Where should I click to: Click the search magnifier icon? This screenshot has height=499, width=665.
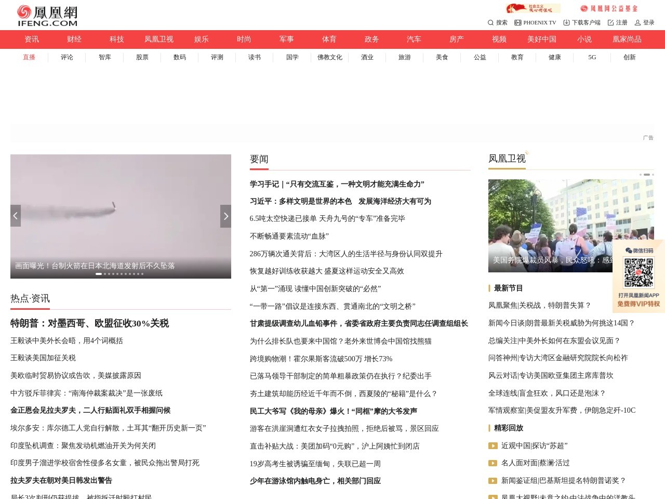(x=490, y=22)
